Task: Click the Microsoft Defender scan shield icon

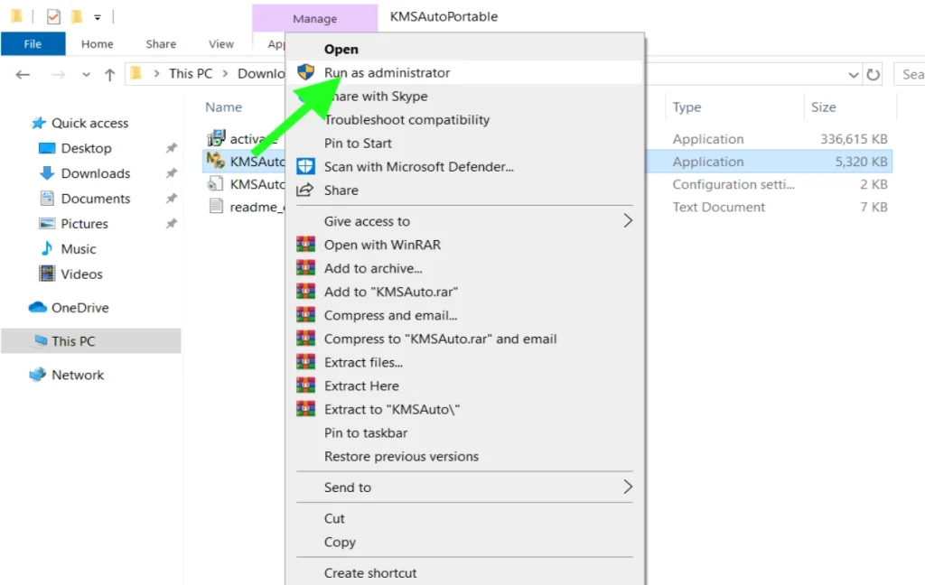Action: (x=305, y=166)
